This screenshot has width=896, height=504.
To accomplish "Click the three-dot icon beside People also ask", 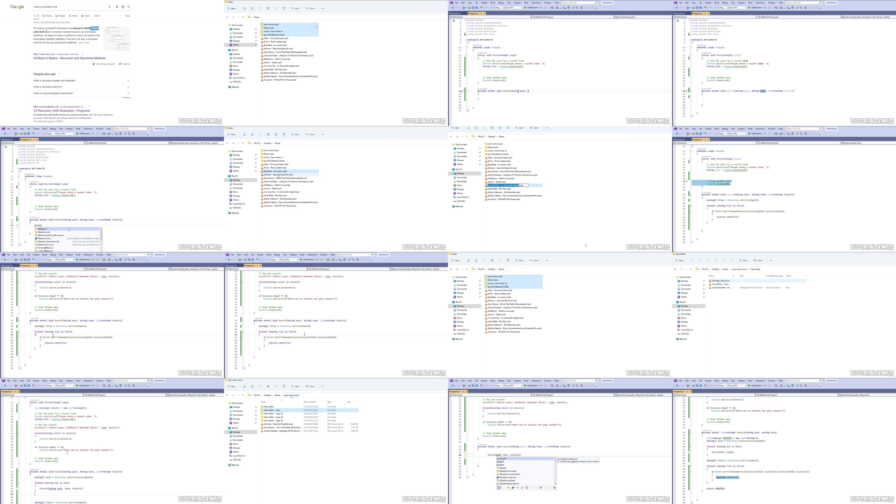I will point(59,74).
